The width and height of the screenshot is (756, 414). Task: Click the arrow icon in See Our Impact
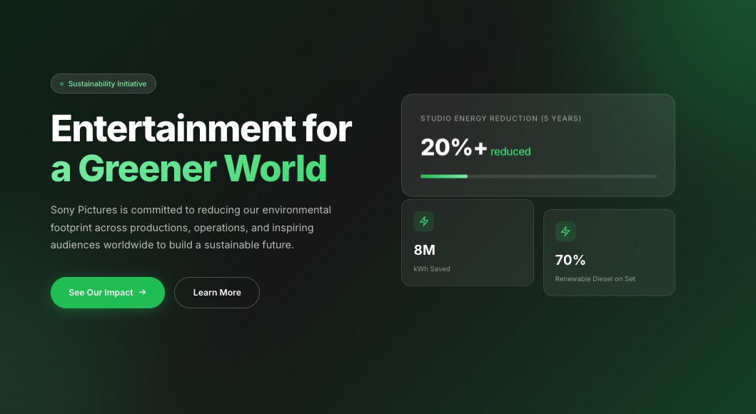pos(142,292)
